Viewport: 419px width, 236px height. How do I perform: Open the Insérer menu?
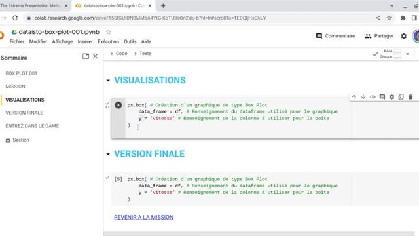[x=85, y=41]
